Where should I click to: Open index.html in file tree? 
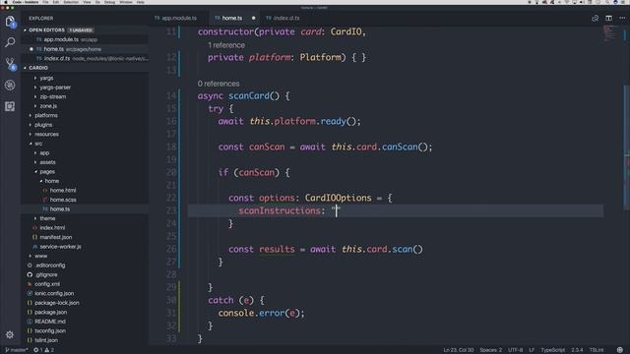[52, 227]
